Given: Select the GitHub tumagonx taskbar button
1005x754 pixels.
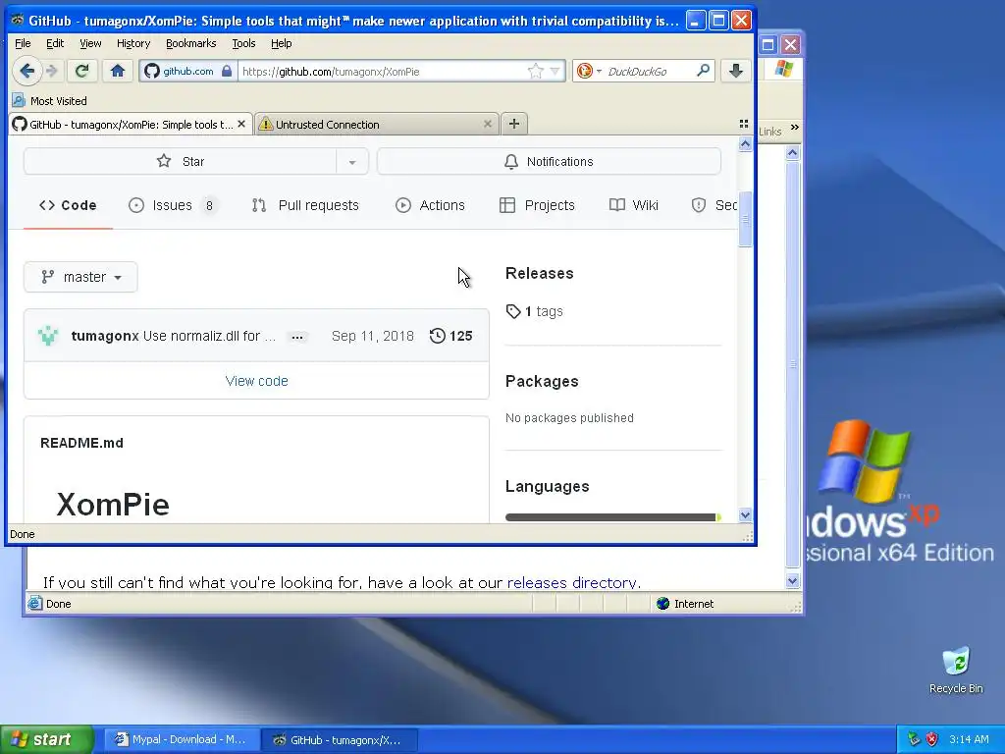Looking at the screenshot, I should coord(340,739).
